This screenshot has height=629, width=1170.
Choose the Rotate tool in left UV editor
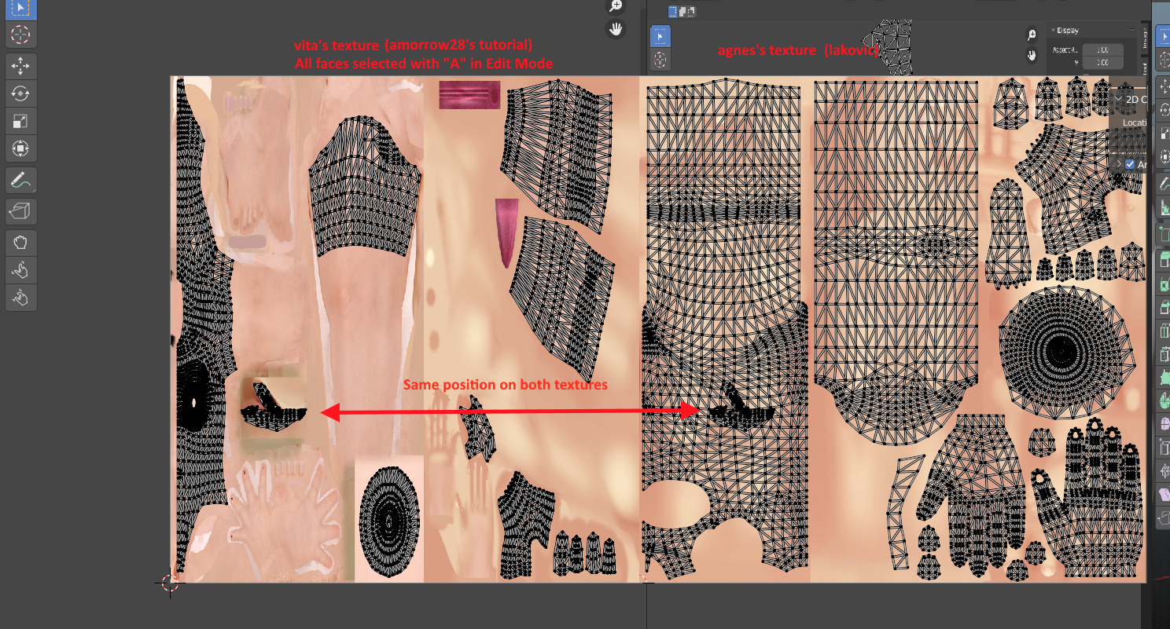point(21,93)
